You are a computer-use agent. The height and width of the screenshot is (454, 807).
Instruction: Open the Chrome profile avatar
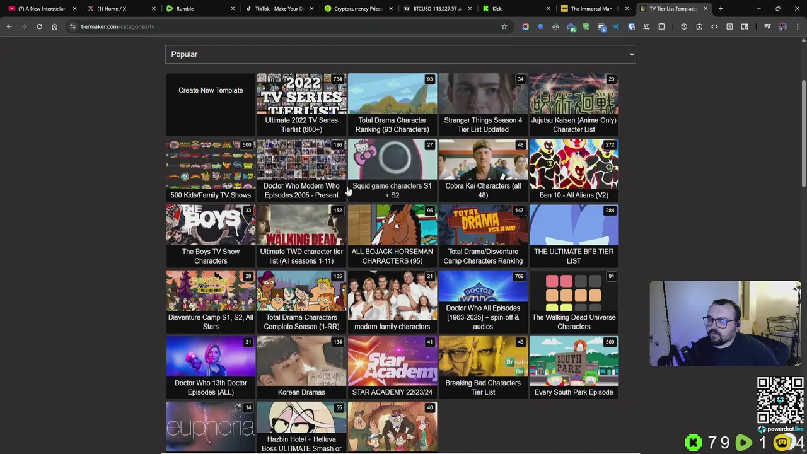[782, 26]
